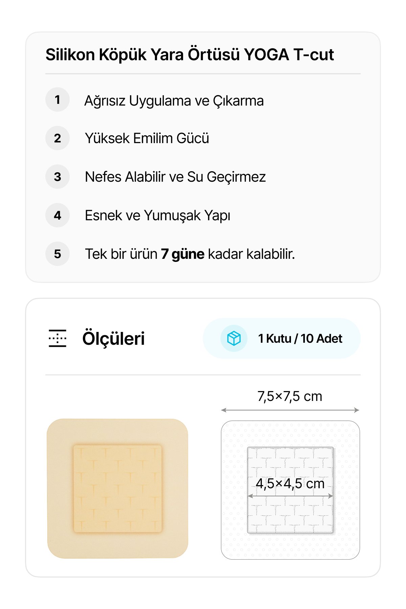Select the Yüksek Emilim Gücü item

point(147,138)
